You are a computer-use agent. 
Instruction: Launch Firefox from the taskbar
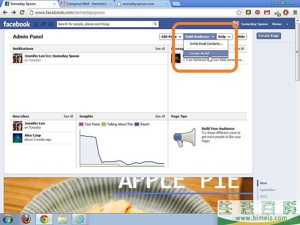tap(26, 219)
